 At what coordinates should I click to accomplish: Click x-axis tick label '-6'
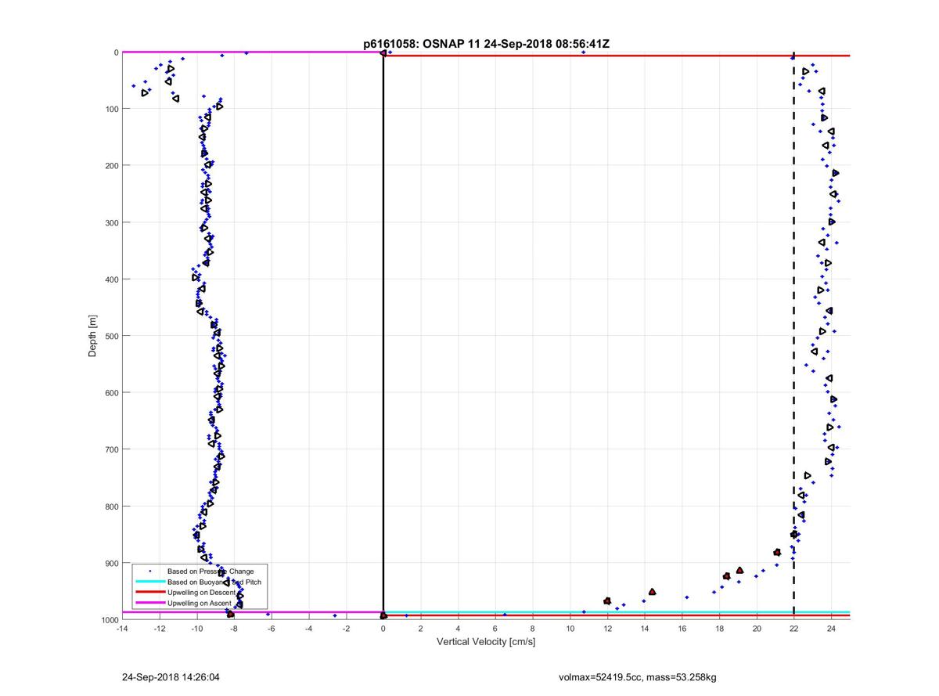click(271, 628)
